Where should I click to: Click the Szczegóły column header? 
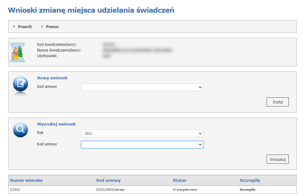click(x=250, y=181)
